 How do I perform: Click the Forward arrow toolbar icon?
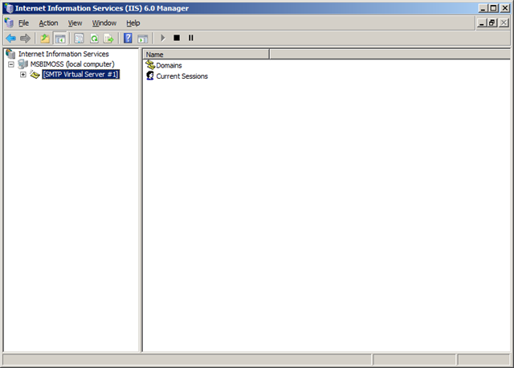pos(25,39)
